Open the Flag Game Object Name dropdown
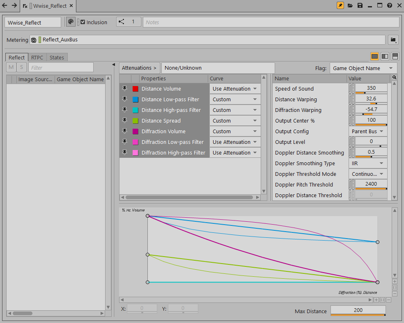This screenshot has height=323, width=404. point(363,68)
